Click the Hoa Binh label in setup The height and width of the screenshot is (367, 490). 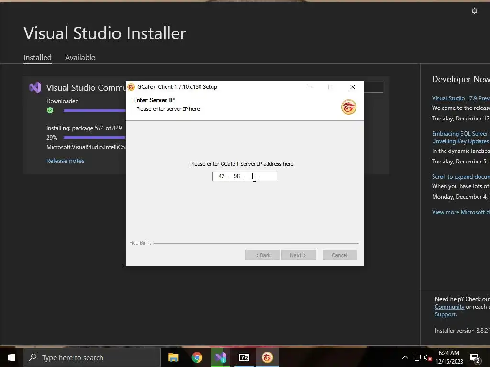140,243
